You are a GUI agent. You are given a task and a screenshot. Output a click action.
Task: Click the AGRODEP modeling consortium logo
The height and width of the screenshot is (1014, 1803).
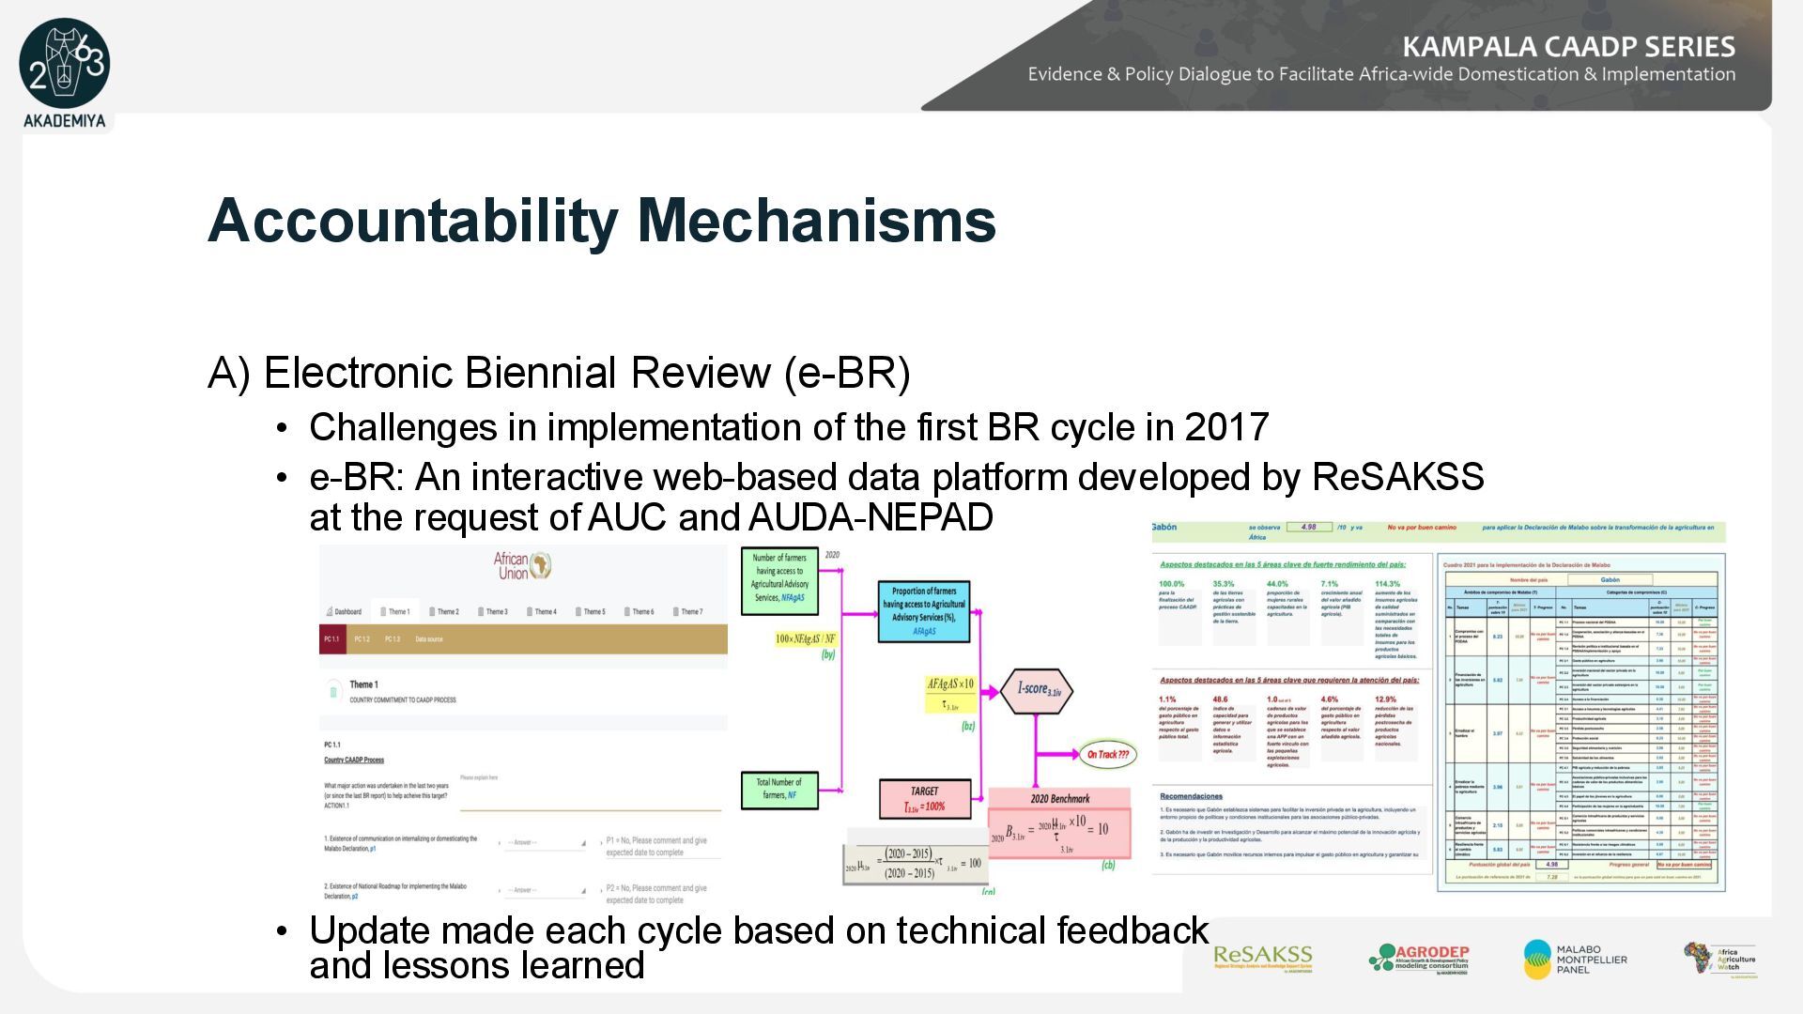(x=1419, y=959)
